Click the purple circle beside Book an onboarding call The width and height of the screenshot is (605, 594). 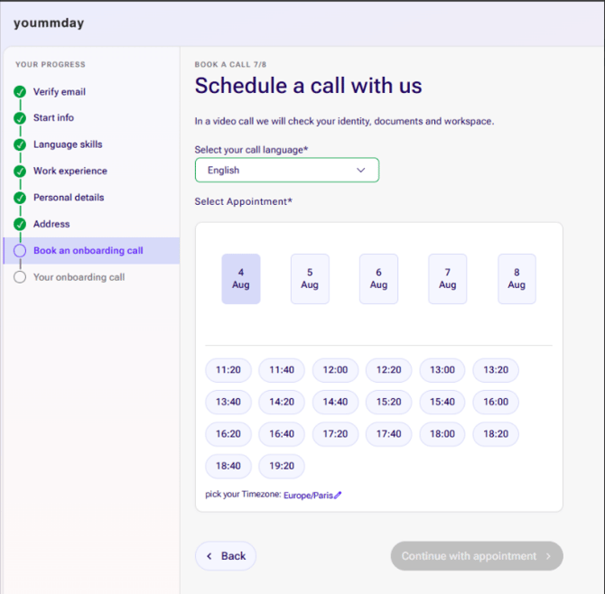pos(20,251)
